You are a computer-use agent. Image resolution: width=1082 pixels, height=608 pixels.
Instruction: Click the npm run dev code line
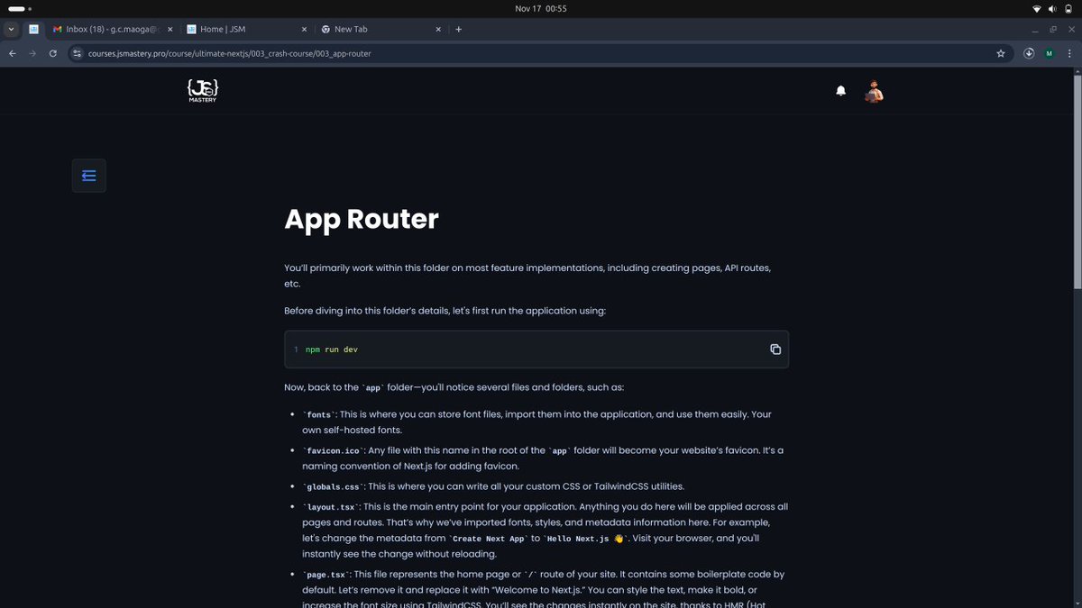coord(332,349)
